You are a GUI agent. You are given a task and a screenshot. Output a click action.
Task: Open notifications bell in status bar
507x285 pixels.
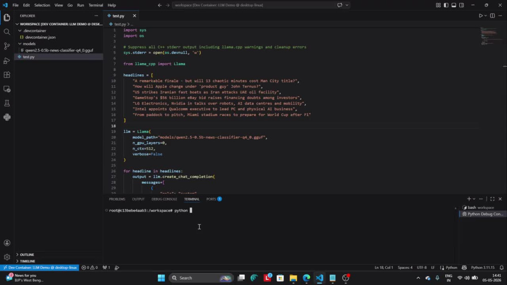(501, 268)
